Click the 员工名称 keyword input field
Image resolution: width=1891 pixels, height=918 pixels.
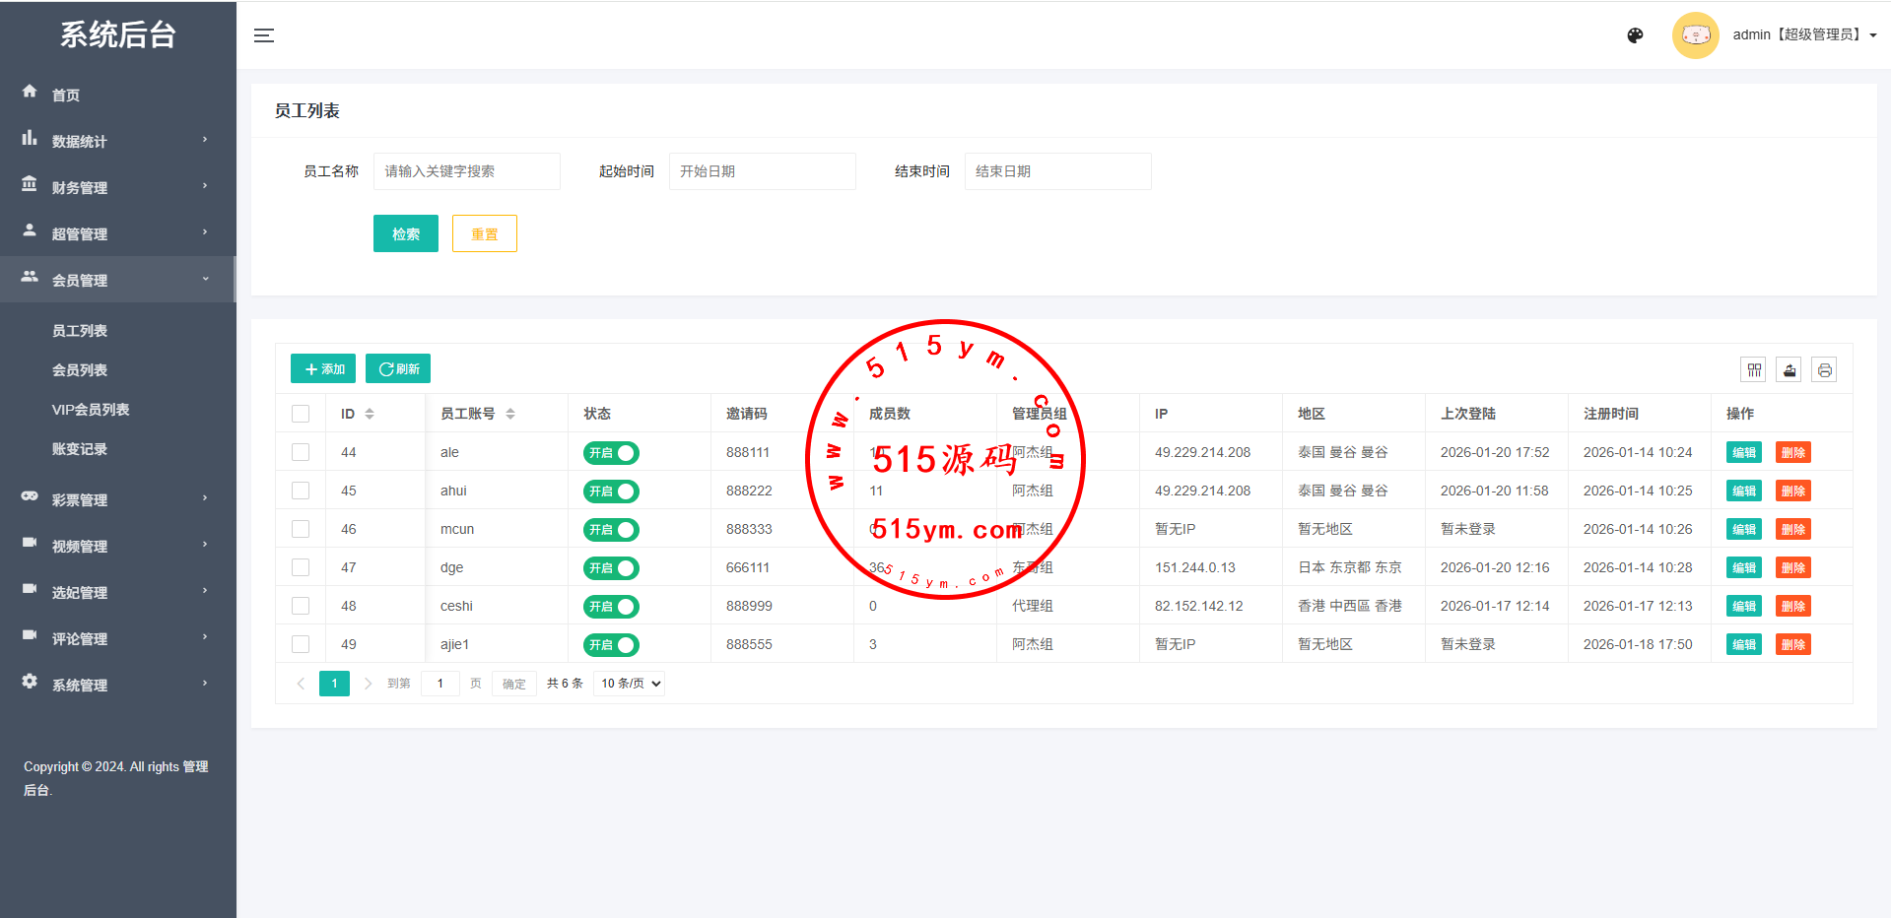[x=466, y=171]
